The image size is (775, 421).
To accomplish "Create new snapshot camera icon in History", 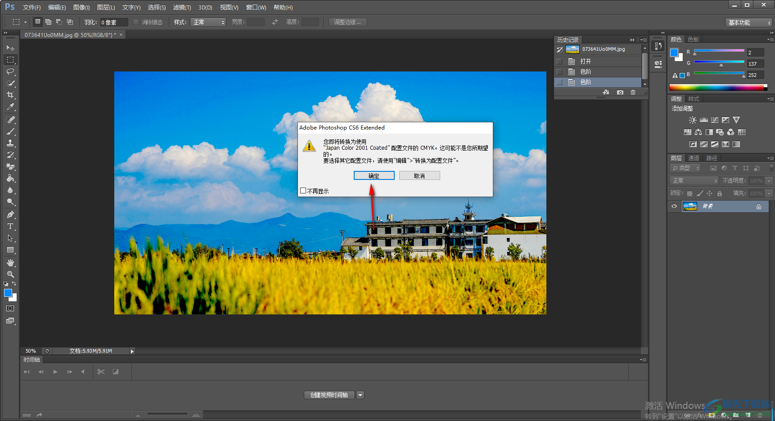I will [x=620, y=92].
